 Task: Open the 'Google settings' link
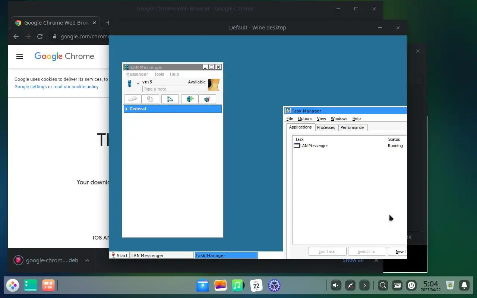coord(31,86)
